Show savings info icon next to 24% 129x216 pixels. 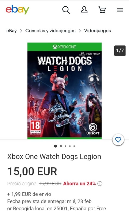(100, 184)
